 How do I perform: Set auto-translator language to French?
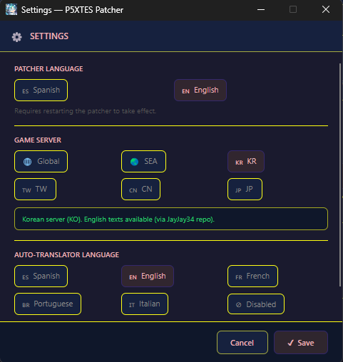tap(252, 276)
